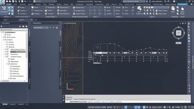Toggle snap mode in status bar
This screenshot has height=109, width=194.
pyautogui.click(x=117, y=107)
